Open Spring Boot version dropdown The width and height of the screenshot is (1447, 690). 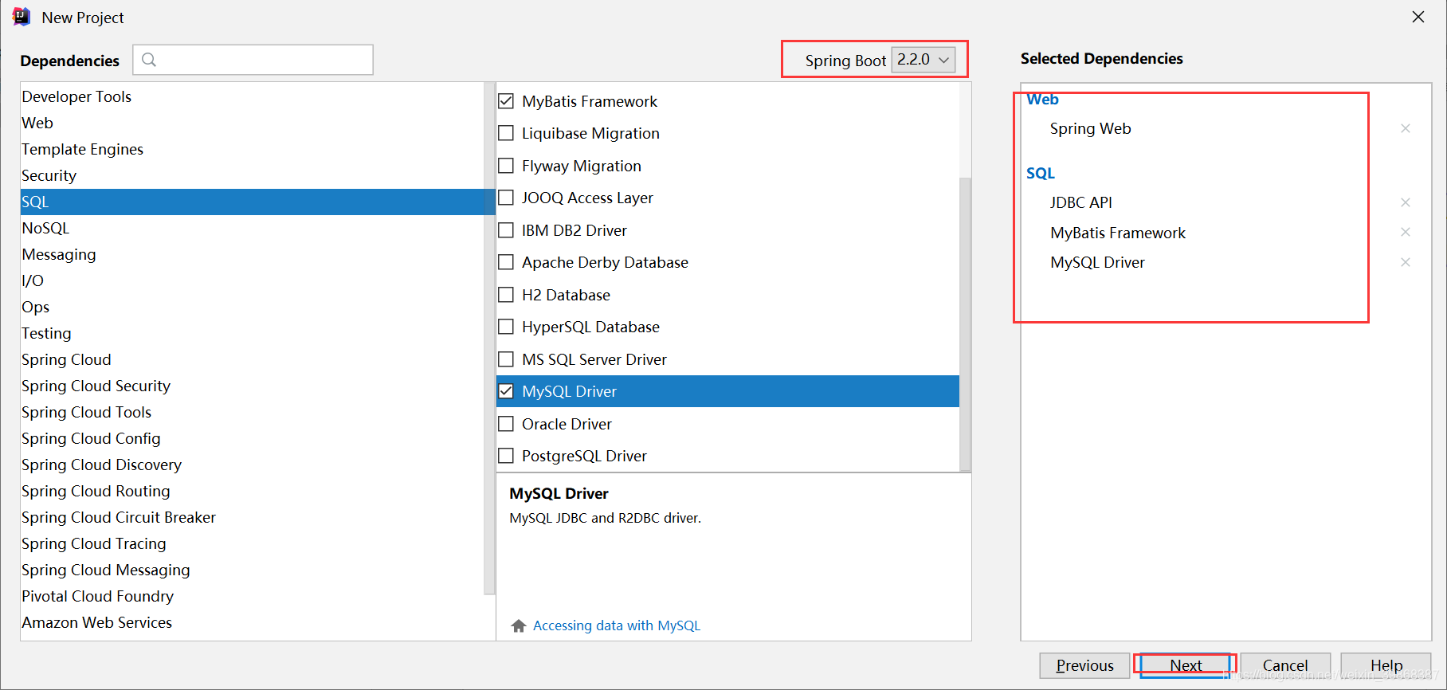pos(923,60)
